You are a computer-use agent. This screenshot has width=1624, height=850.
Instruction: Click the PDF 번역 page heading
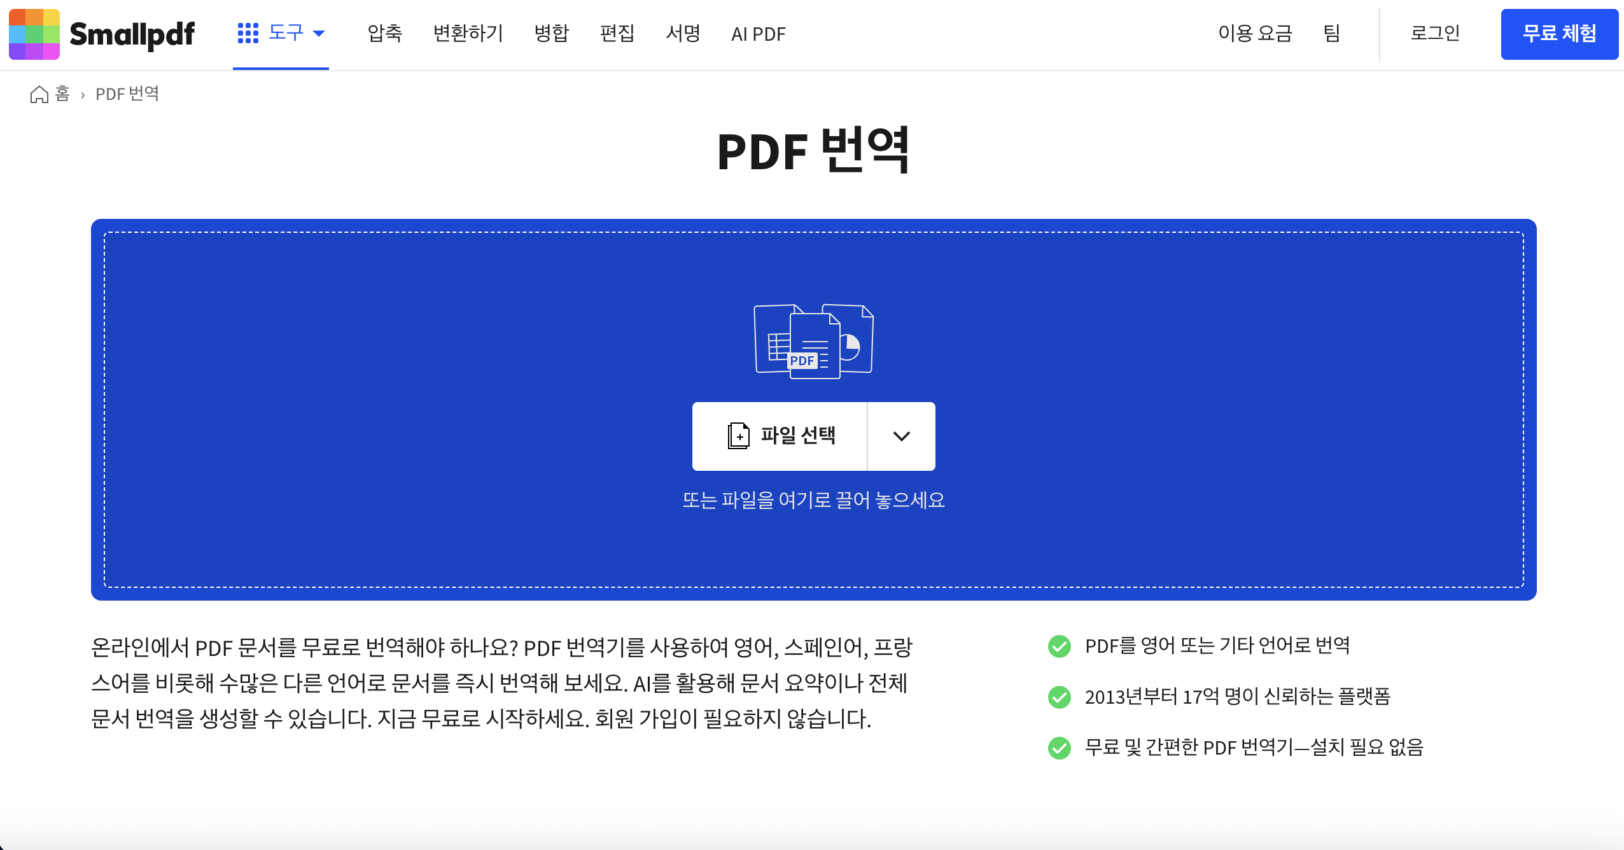(813, 151)
